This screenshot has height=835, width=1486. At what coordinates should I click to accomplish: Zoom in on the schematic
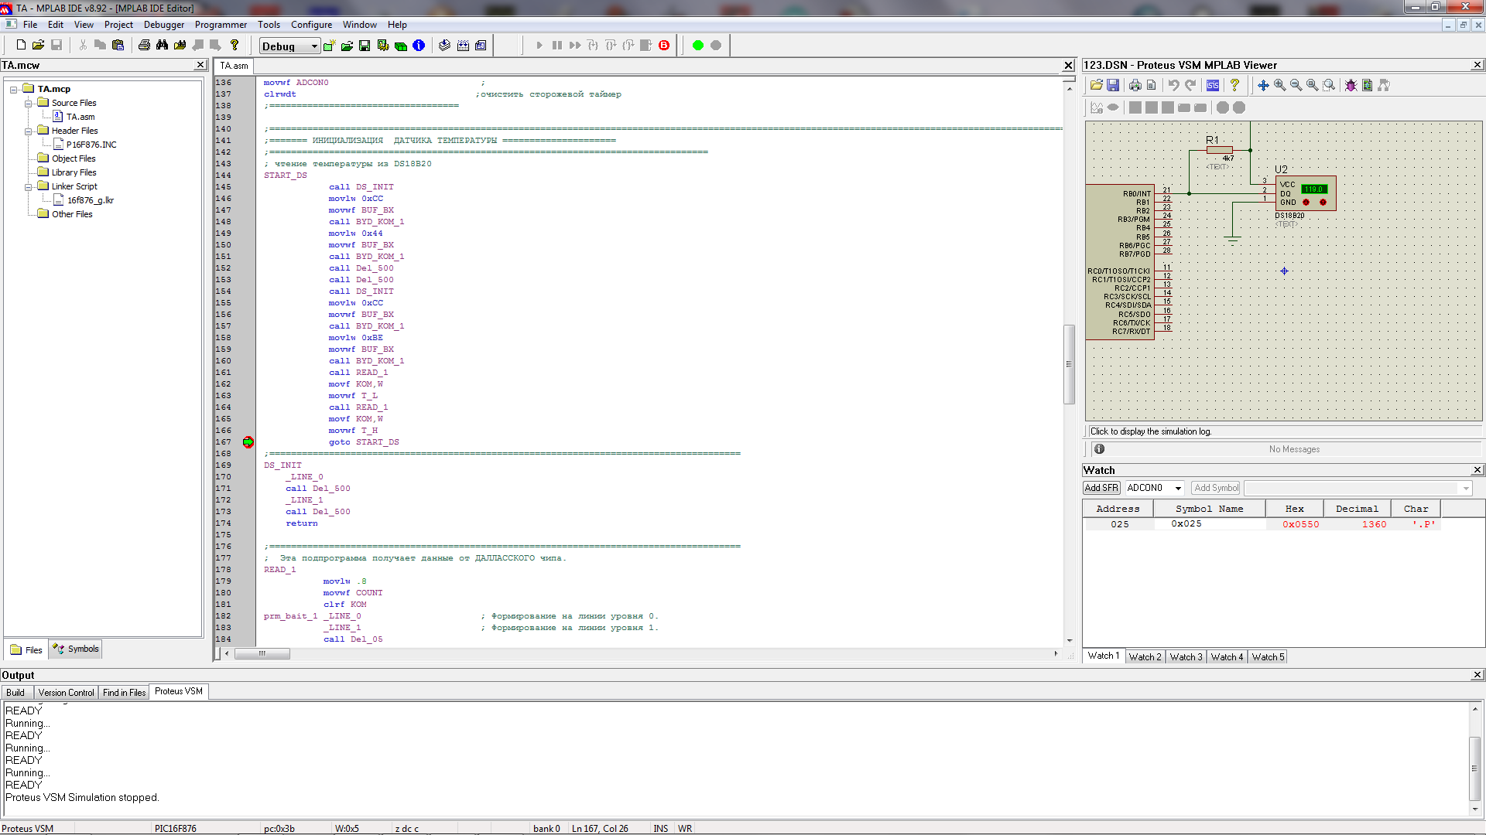pos(1280,86)
